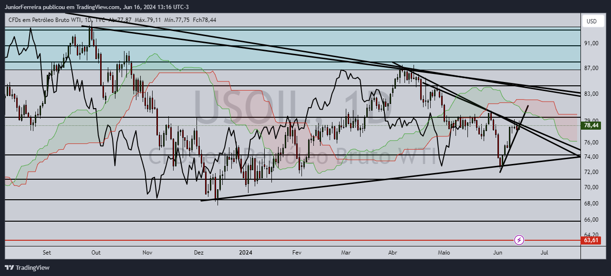Click the Fev month label on time axis
Viewport: 611px width, 276px height.
296,253
